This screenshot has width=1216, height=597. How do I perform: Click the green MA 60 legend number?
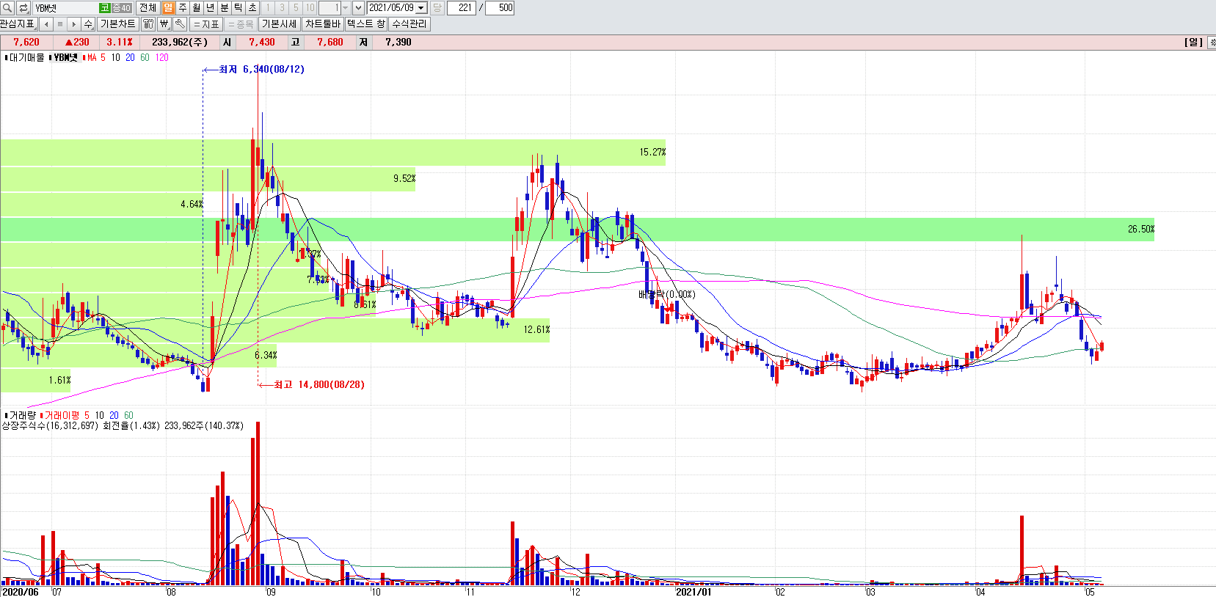pyautogui.click(x=145, y=57)
